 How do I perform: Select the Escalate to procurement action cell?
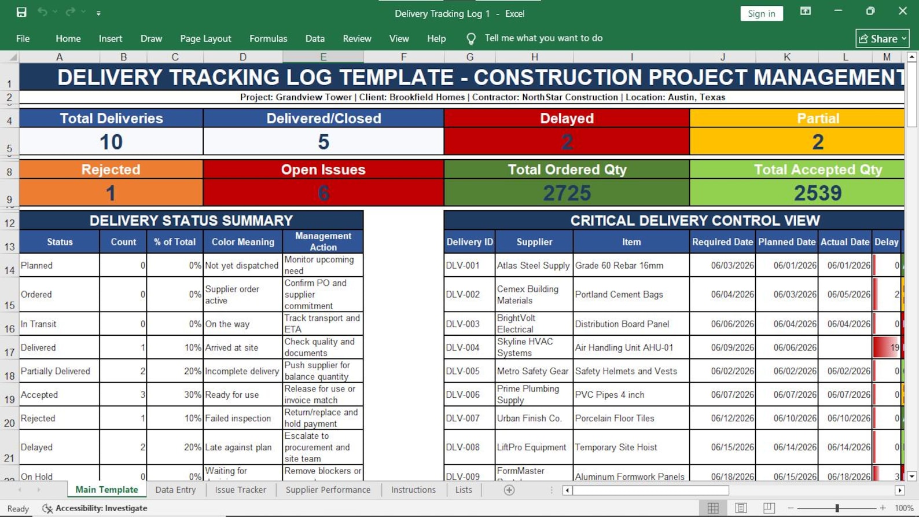click(323, 447)
